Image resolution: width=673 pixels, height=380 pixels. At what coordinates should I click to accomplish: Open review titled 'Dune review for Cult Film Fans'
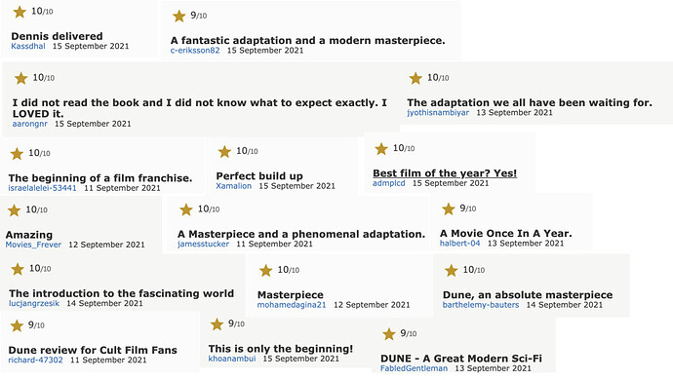click(93, 350)
